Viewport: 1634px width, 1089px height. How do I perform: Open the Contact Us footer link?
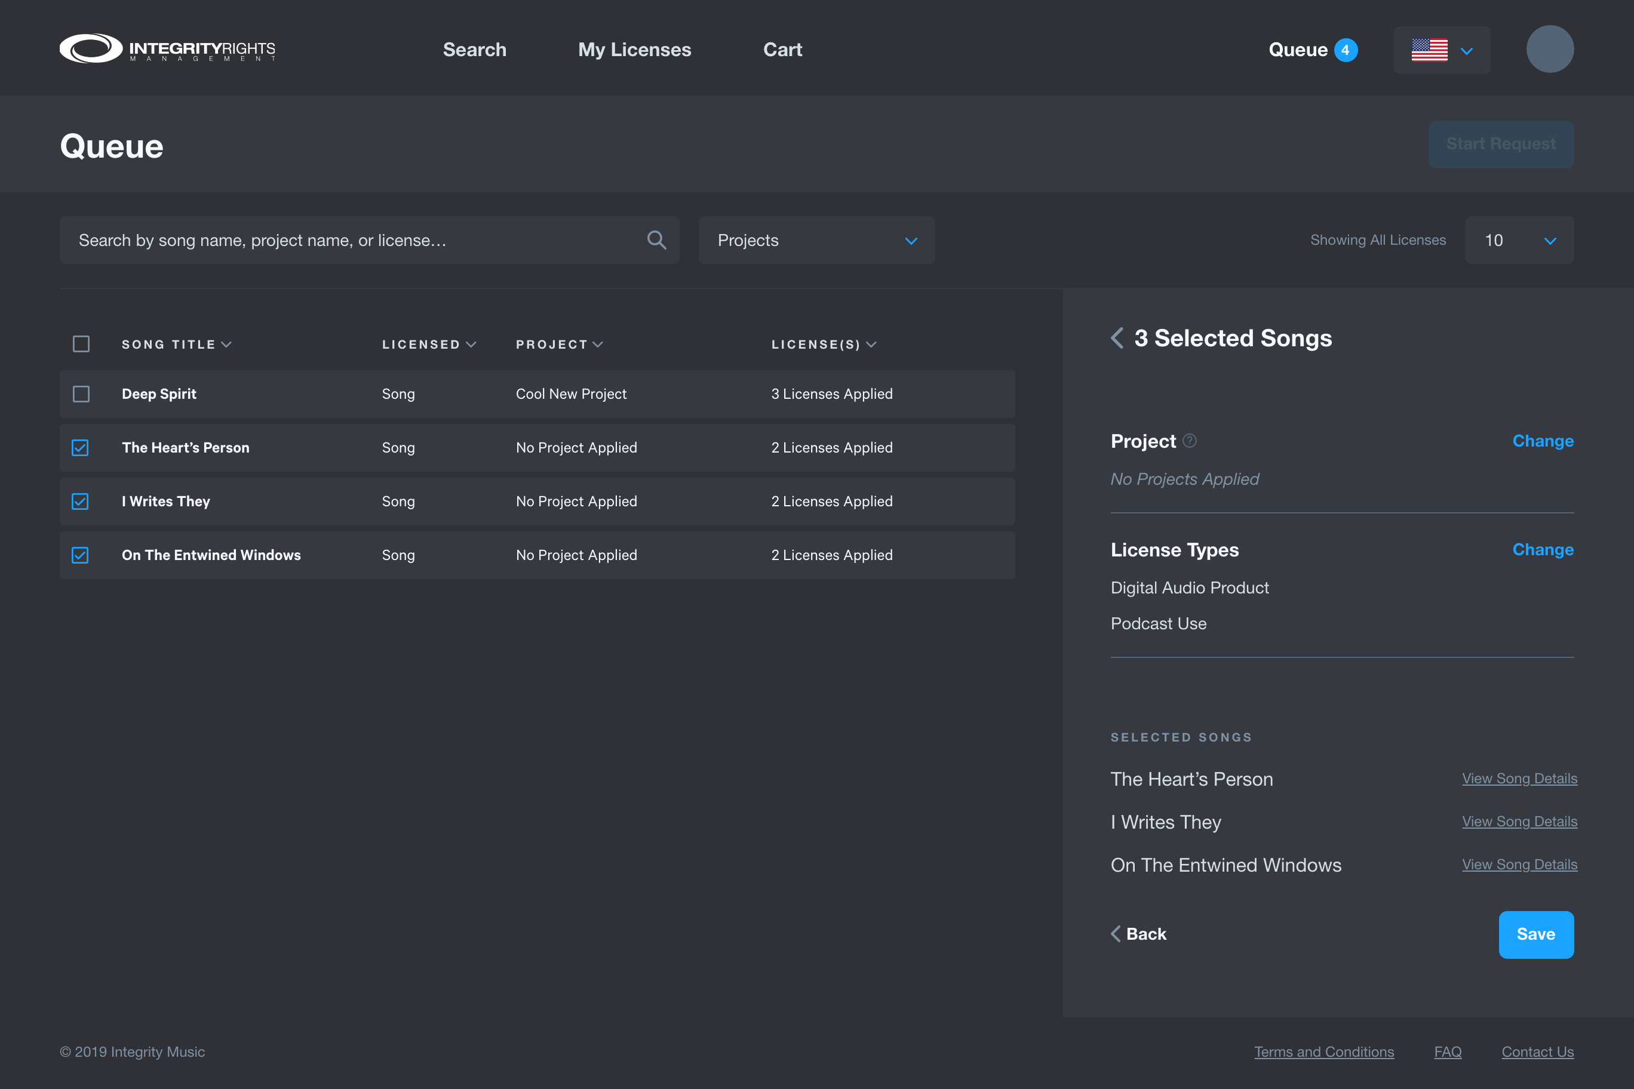pos(1537,1052)
